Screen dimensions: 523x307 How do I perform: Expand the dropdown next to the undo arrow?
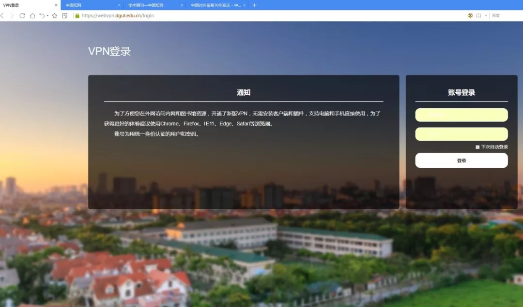(47, 15)
